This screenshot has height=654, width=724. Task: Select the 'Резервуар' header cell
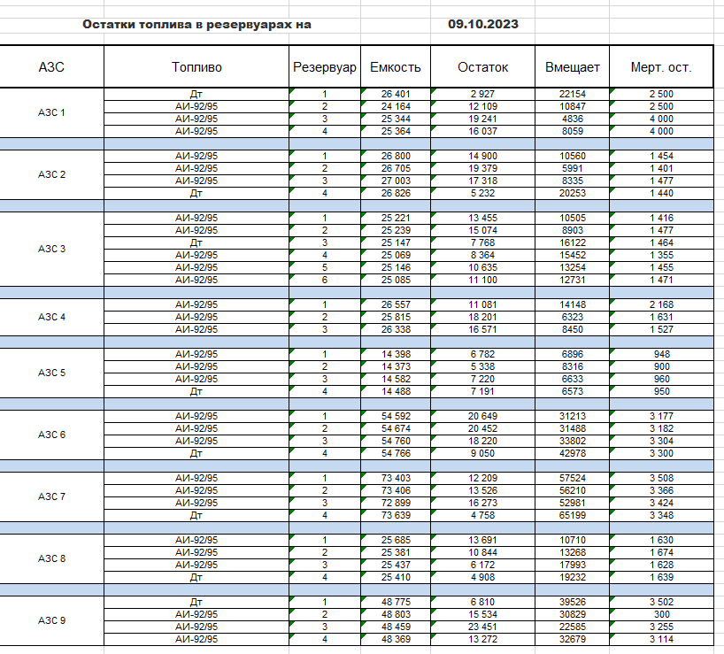325,67
